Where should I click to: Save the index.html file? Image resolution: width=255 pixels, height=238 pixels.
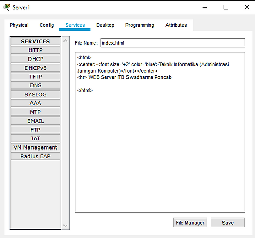pyautogui.click(x=228, y=223)
